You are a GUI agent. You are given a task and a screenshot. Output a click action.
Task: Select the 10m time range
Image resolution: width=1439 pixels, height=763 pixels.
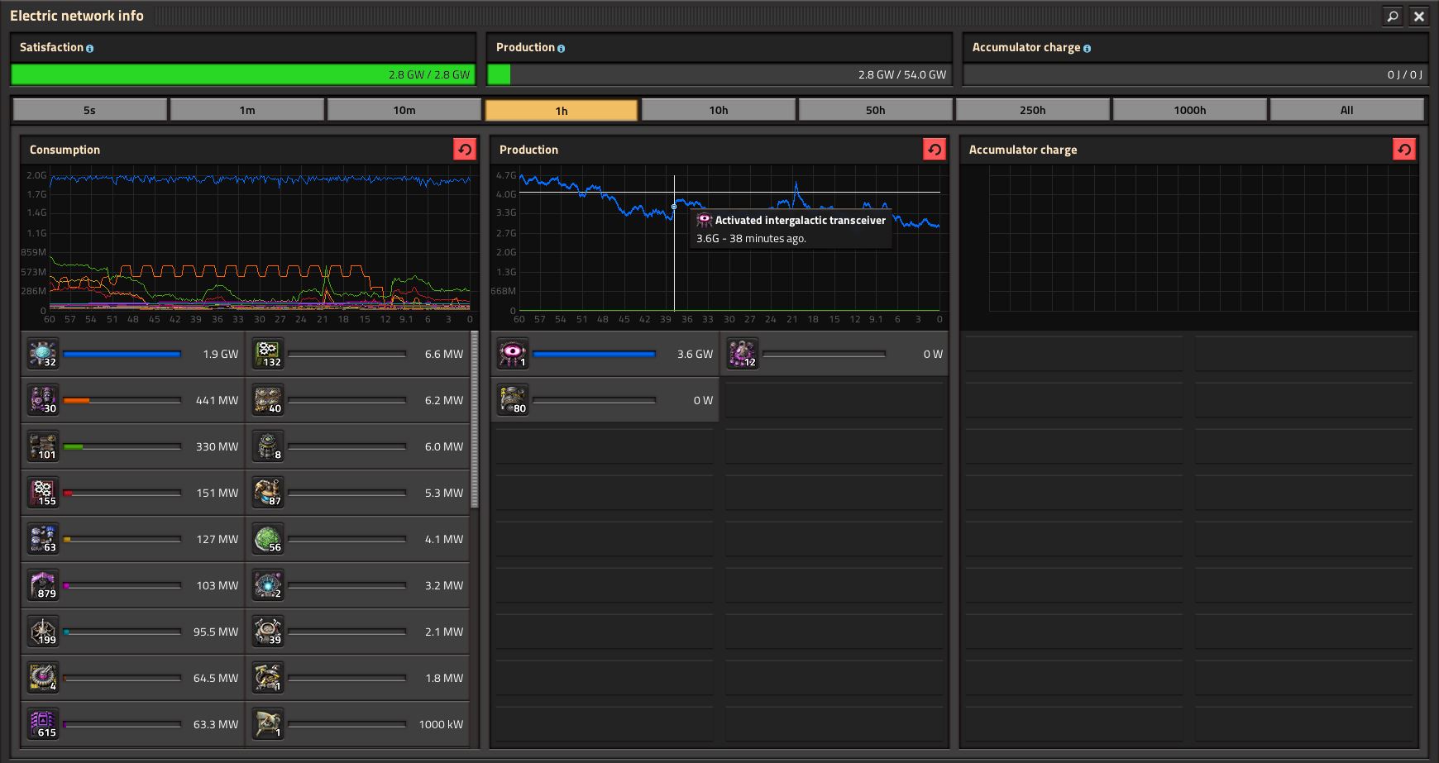404,110
